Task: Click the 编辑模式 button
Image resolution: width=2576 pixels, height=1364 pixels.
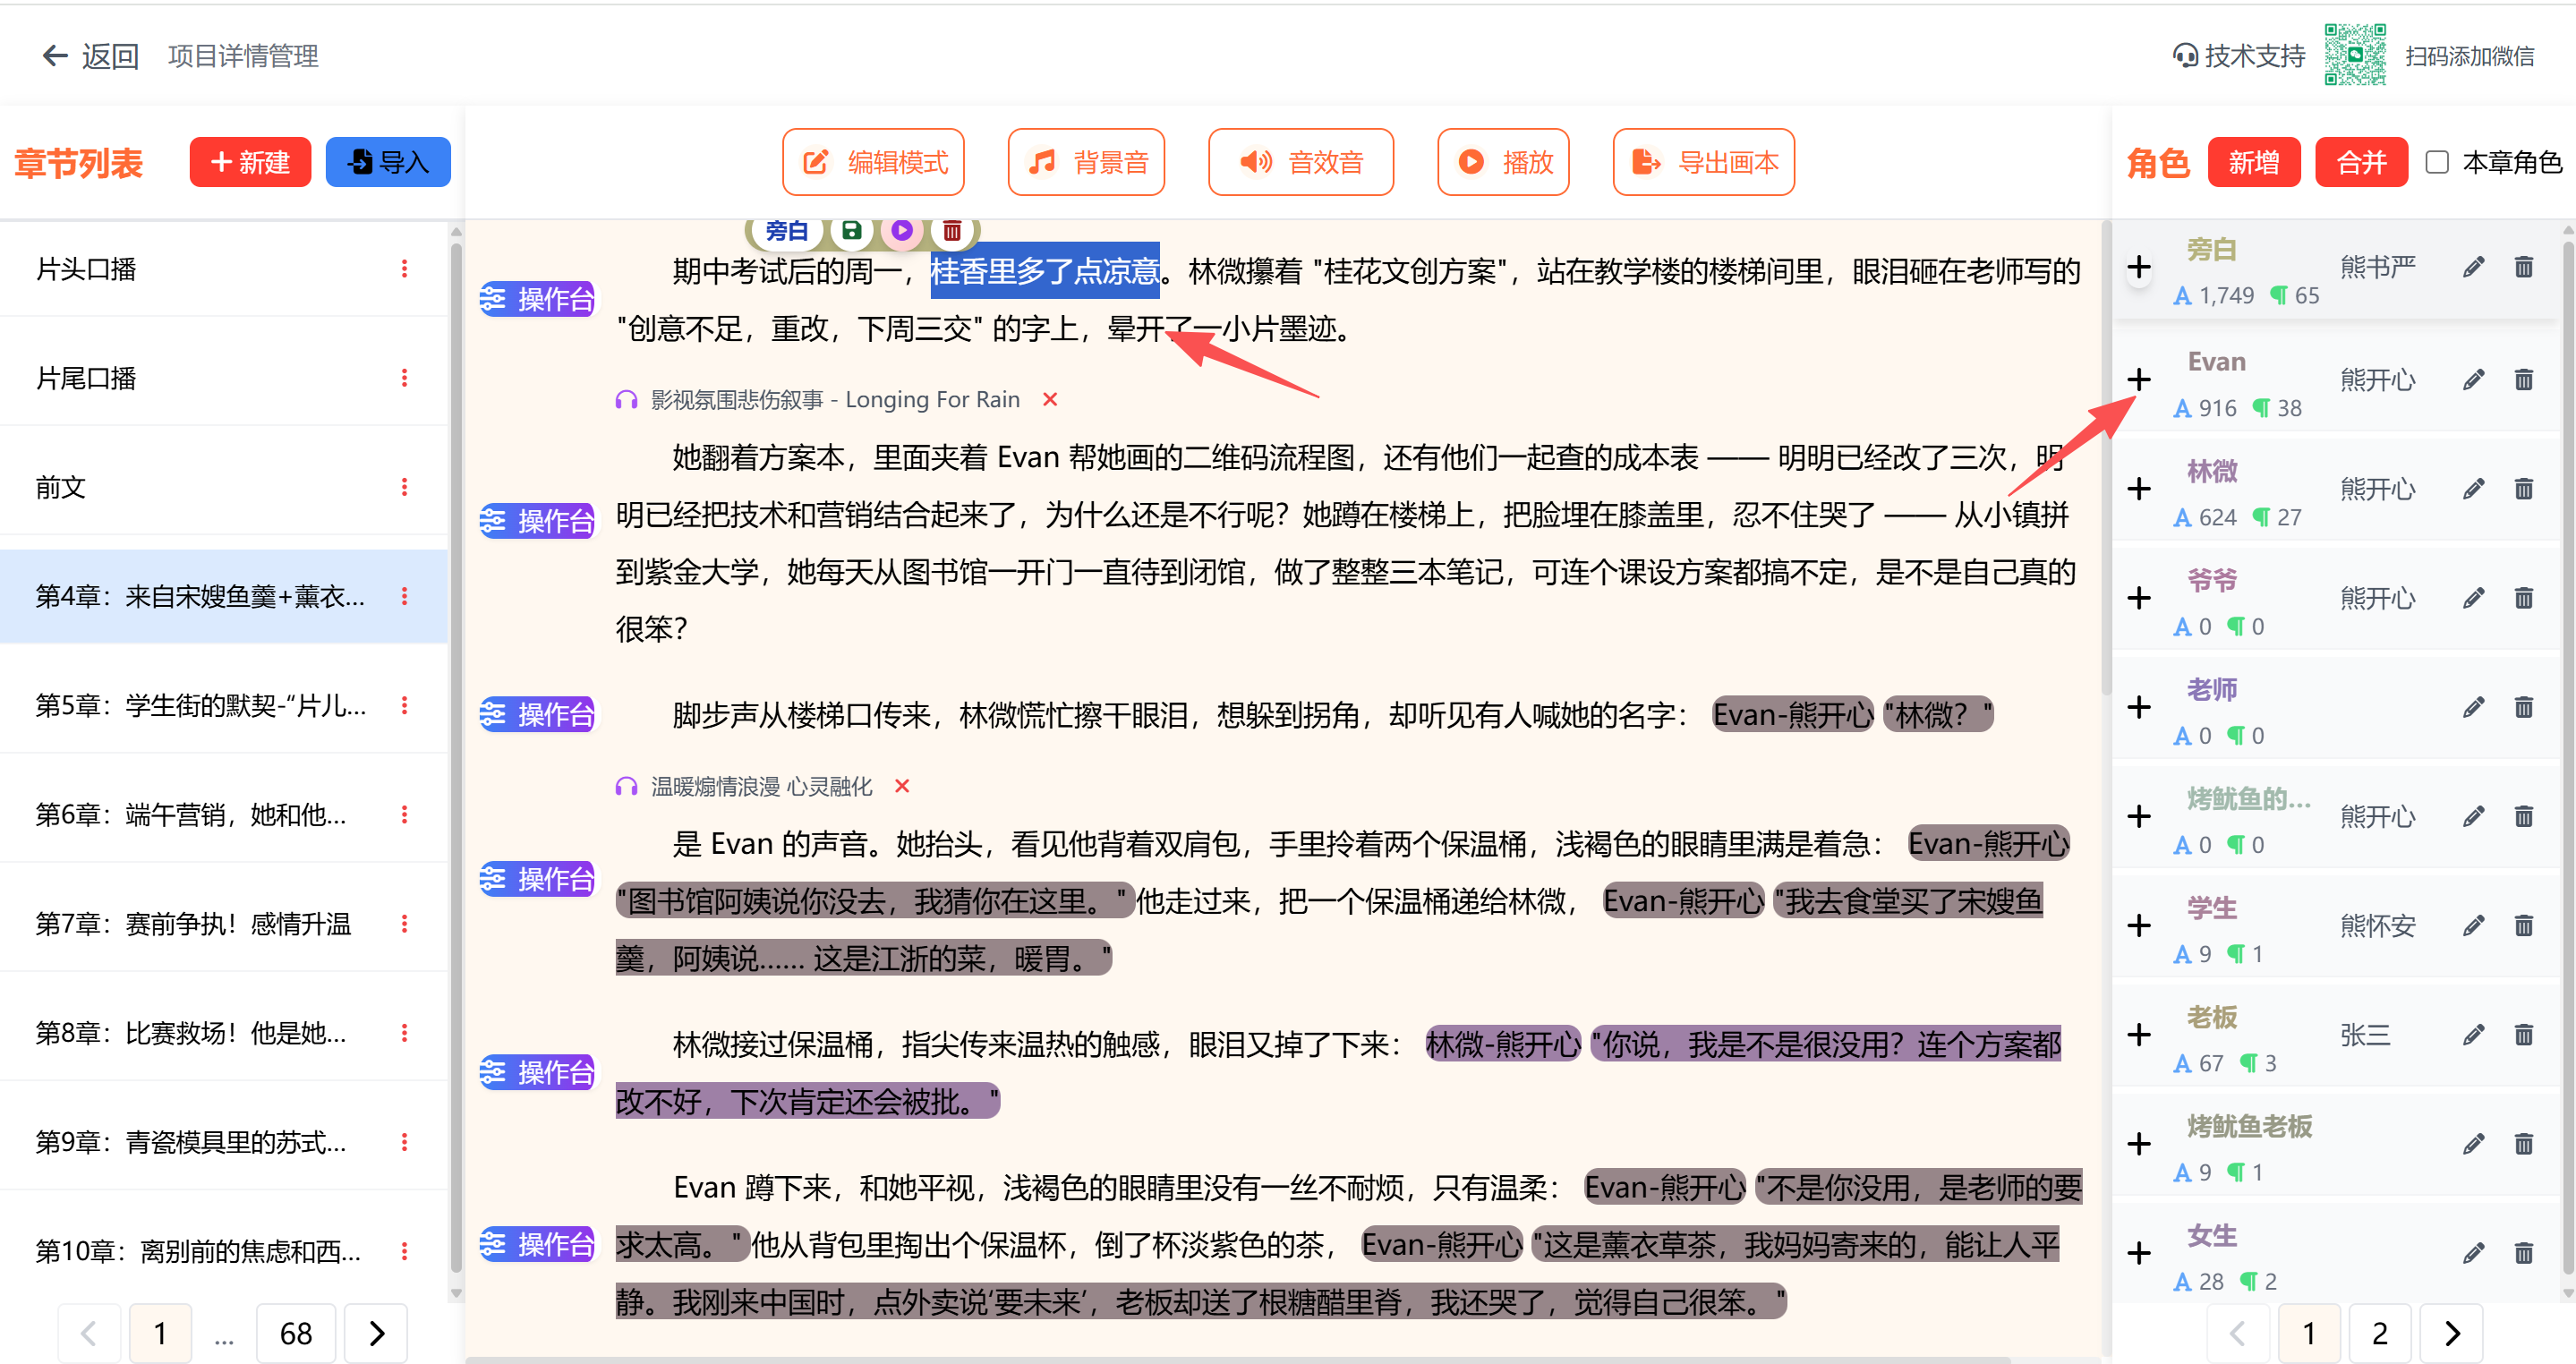Action: (x=873, y=162)
